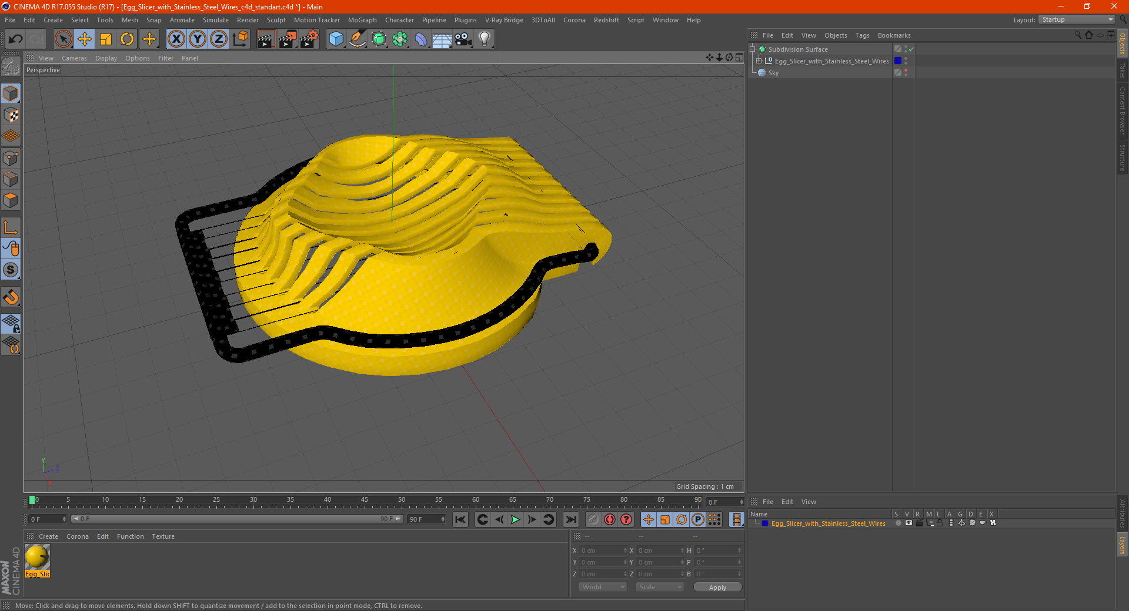Screen dimensions: 1129x611
Task: Open the viewport Cameras menu
Action: coord(74,58)
